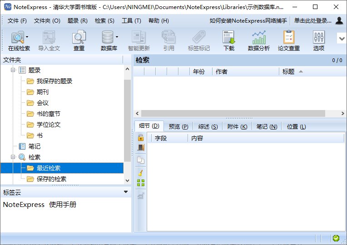
Task: Select the 期刊 folder
Action: pyautogui.click(x=43, y=92)
